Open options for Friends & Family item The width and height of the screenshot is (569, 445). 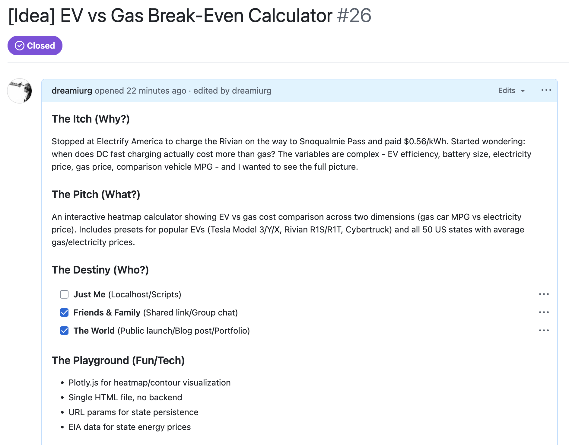coord(544,312)
